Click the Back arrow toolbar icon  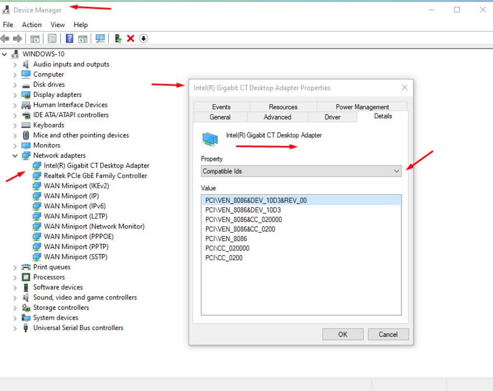(5, 39)
